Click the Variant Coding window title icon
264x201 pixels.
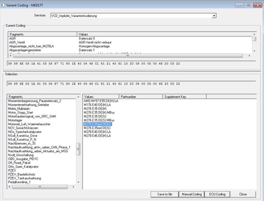(x=3, y=5)
